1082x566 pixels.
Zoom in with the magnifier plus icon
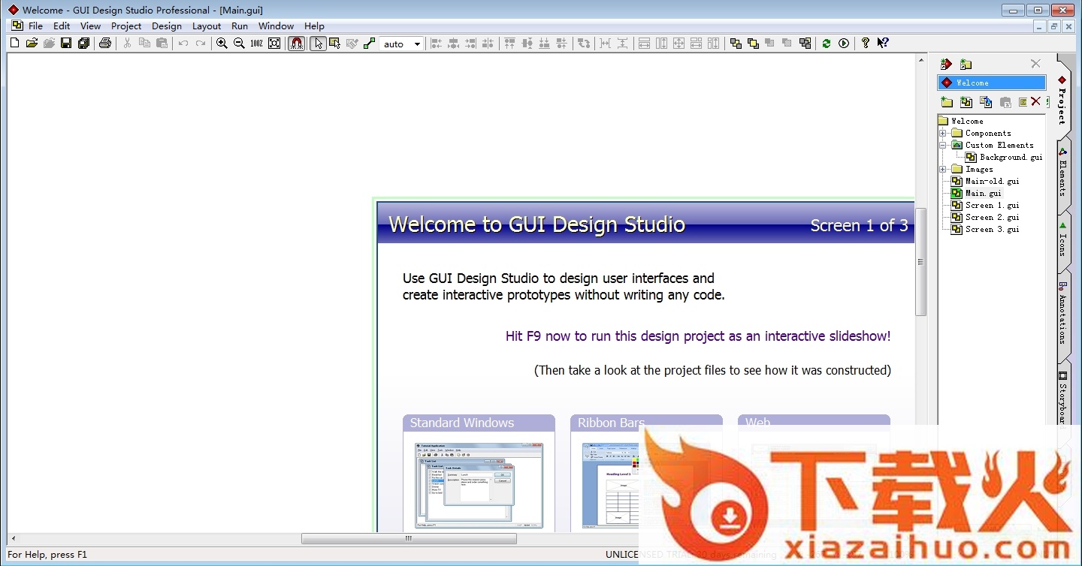tap(222, 44)
